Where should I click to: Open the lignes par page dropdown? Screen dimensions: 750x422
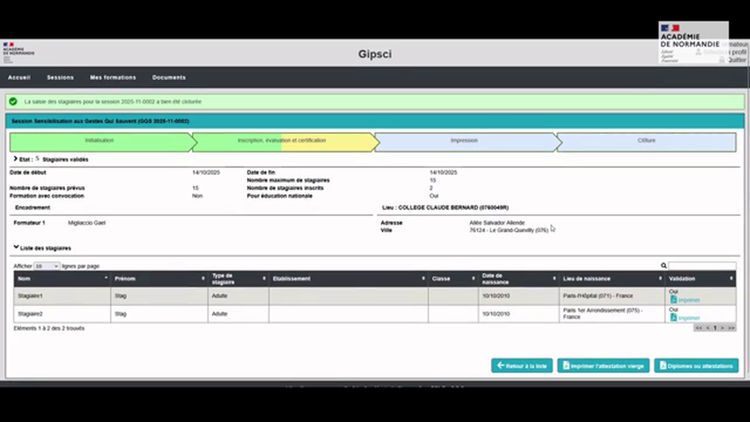[x=46, y=266]
